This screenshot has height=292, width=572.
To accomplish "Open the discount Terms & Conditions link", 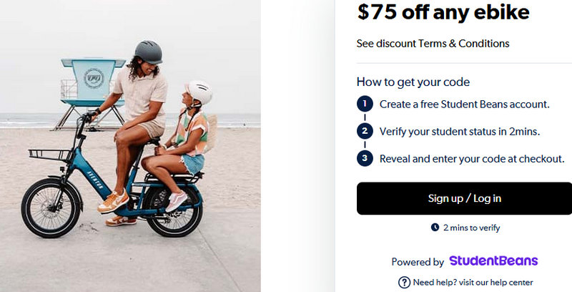I will pos(433,44).
